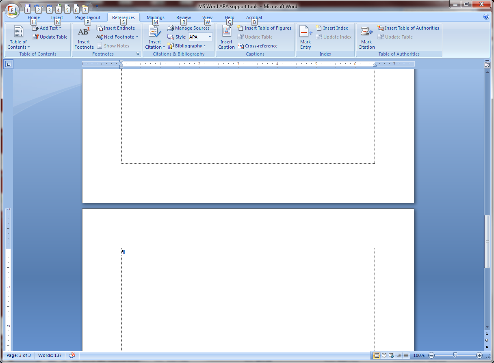Open Manage Sources
The width and height of the screenshot is (494, 363).
(188, 28)
